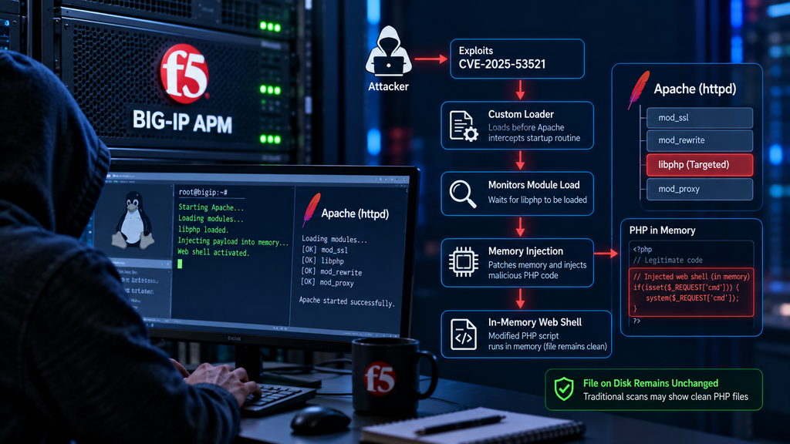Select mod_proxy row in Apache module list
Viewport: 790px width, 444px height.
coord(699,190)
